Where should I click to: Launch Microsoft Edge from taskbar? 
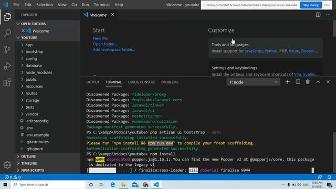click(113, 184)
